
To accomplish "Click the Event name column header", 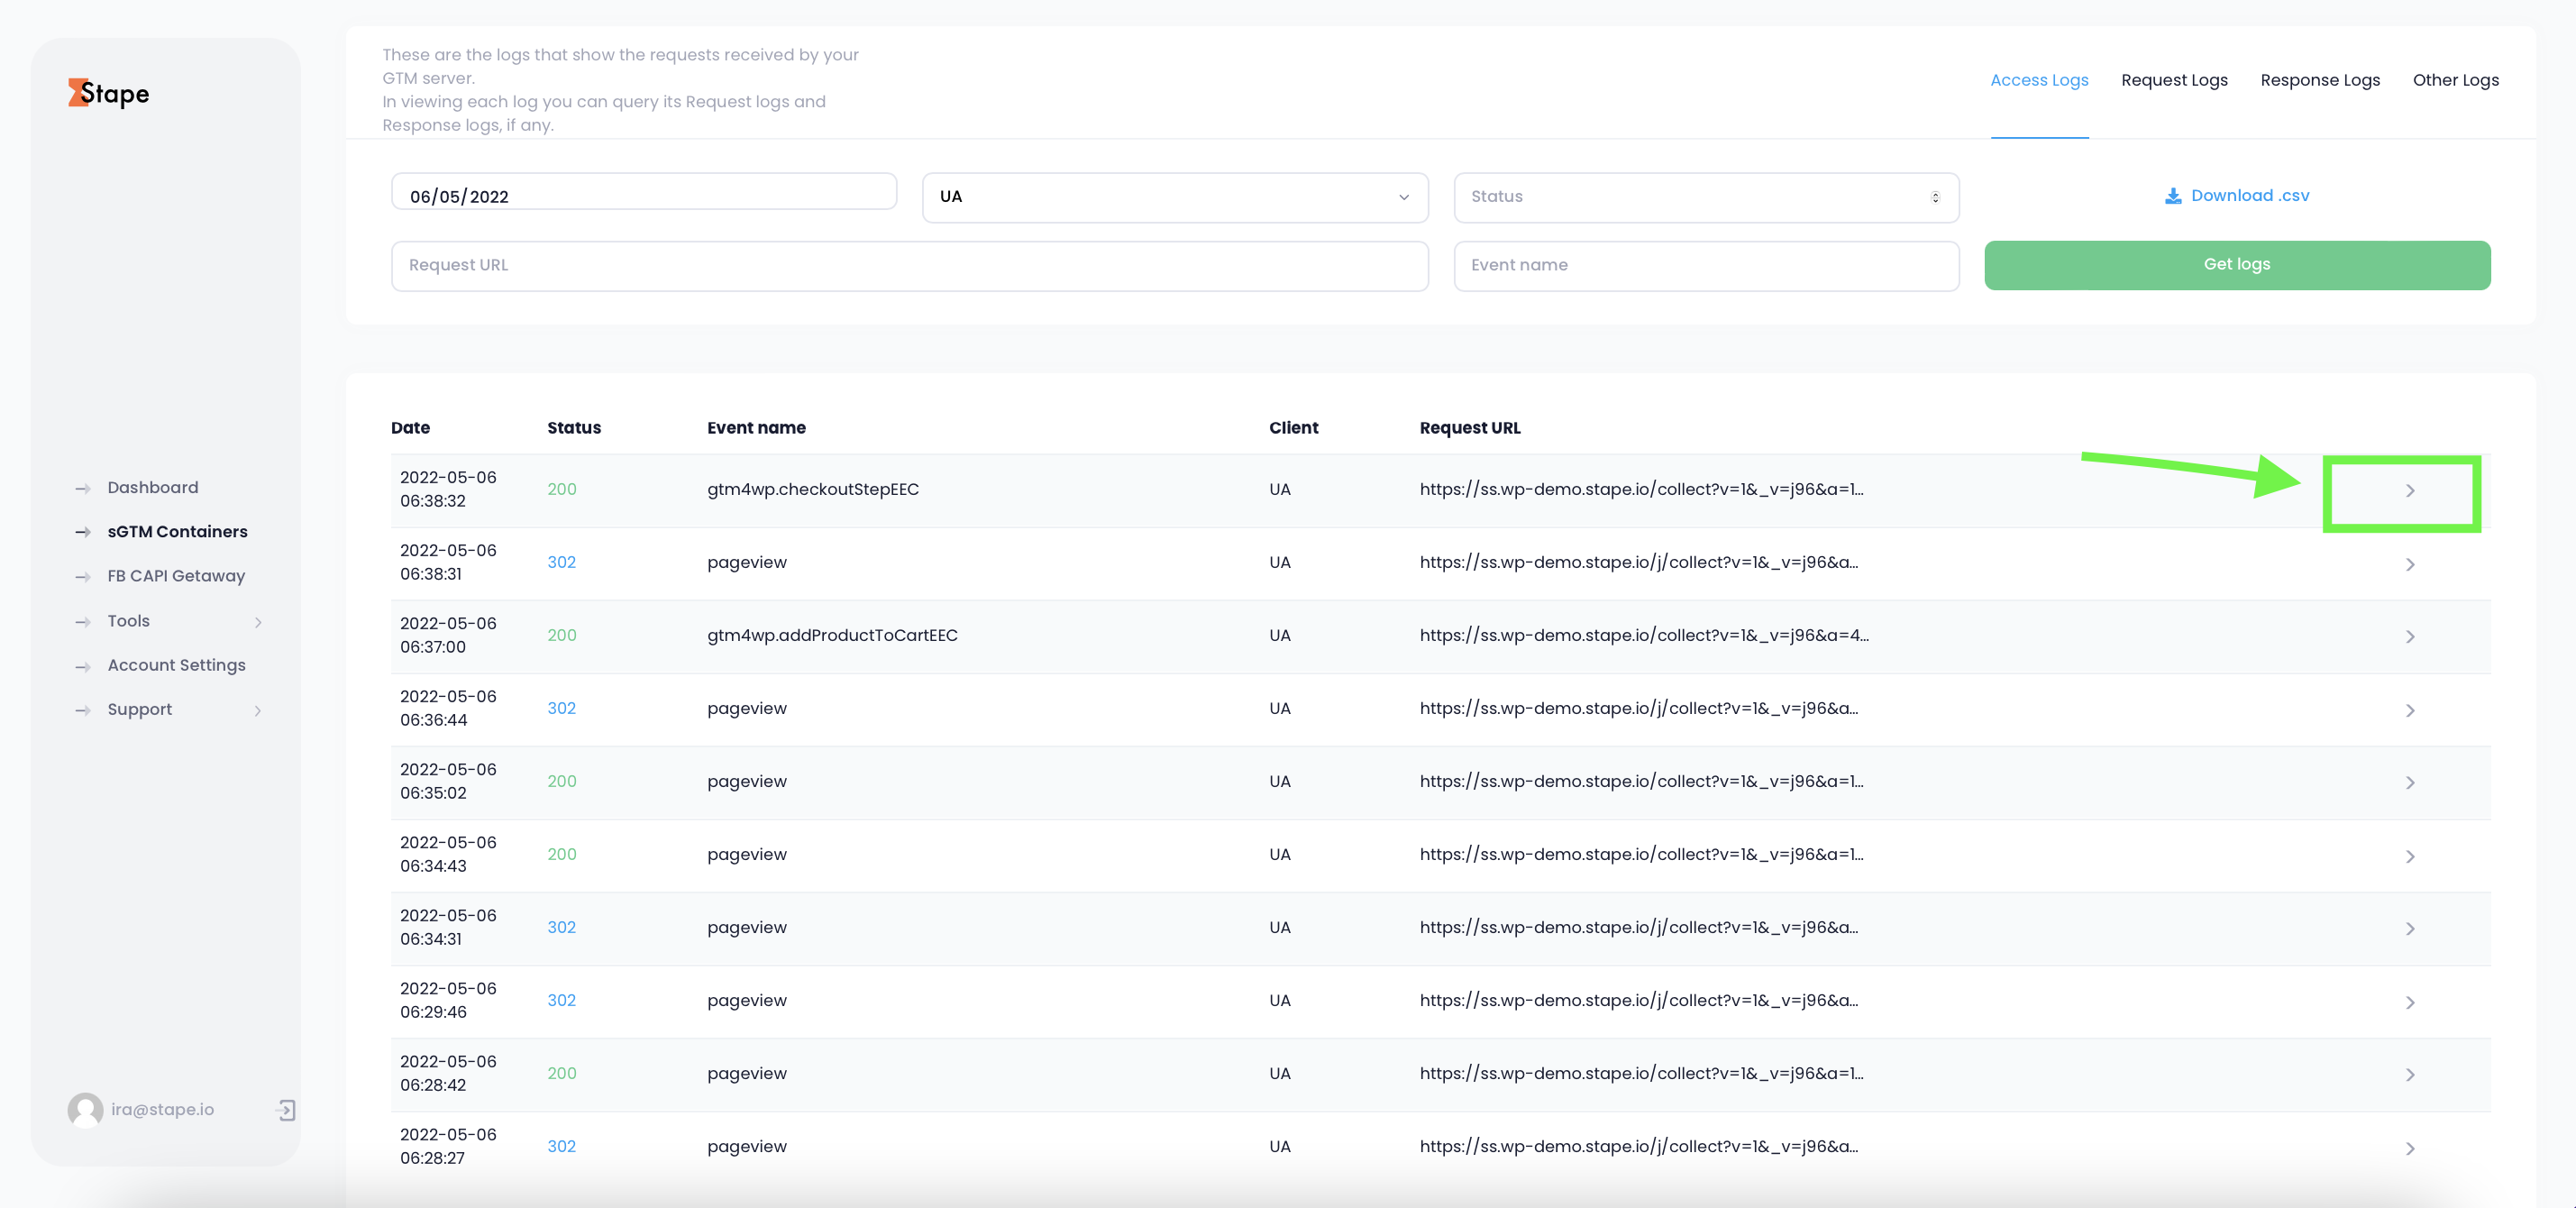I will 756,427.
